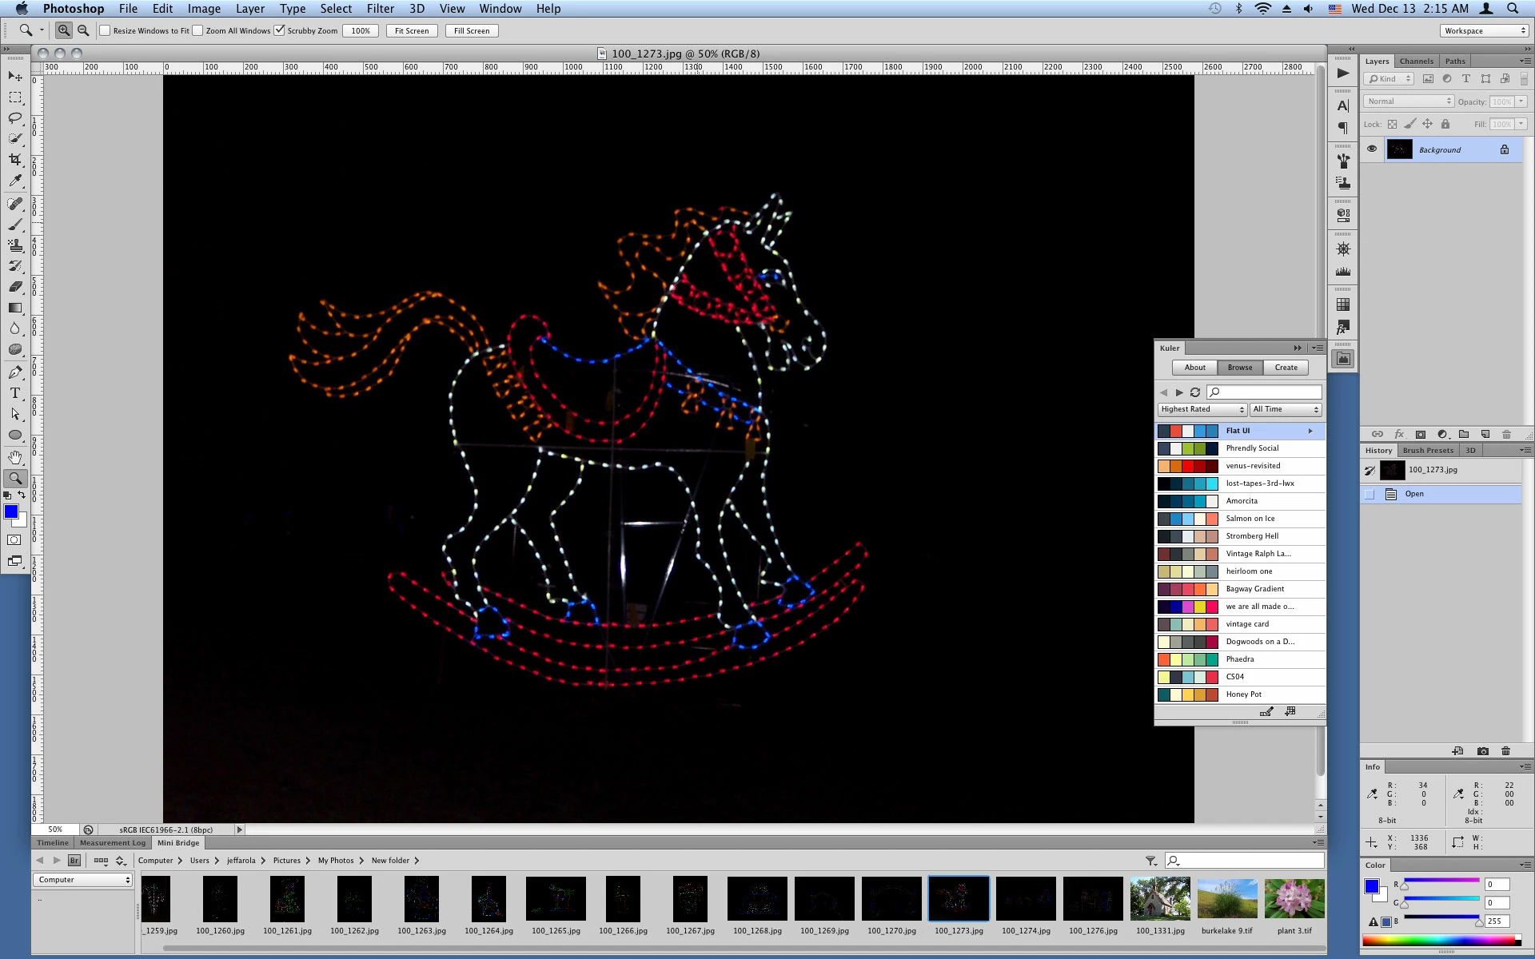Image resolution: width=1535 pixels, height=959 pixels.
Task: Select the Horizontal Type tool
Action: [15, 393]
